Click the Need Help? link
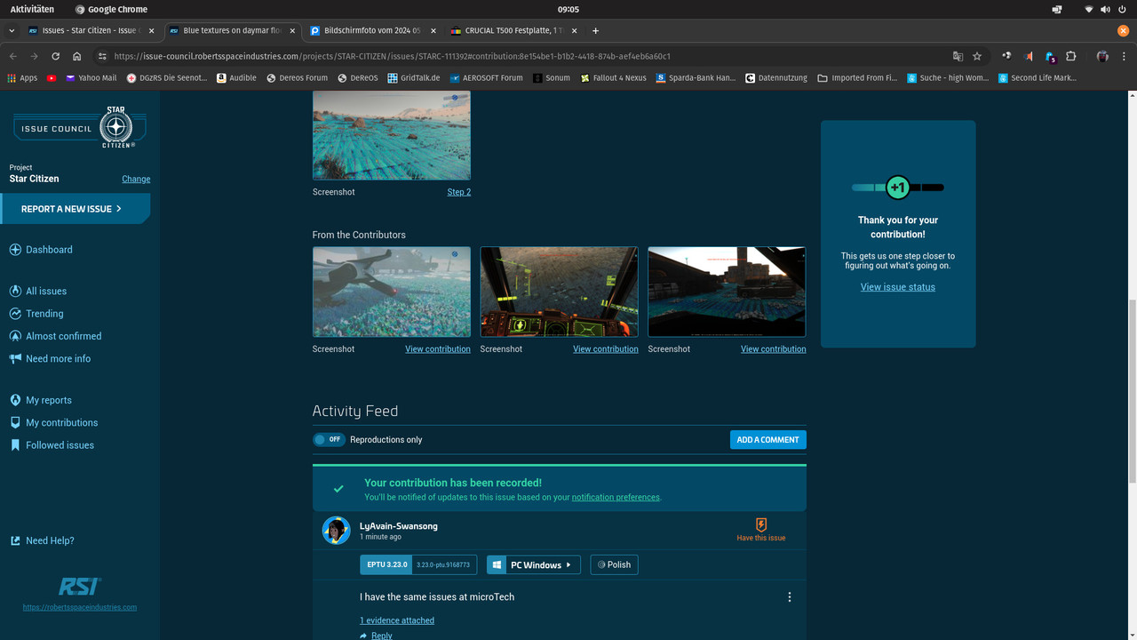This screenshot has width=1137, height=640. point(42,540)
